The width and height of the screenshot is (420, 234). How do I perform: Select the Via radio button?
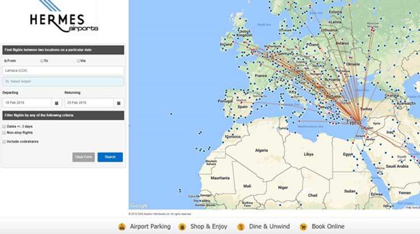[78, 61]
